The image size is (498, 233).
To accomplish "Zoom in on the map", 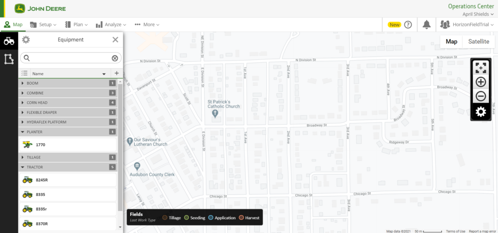I will [481, 82].
